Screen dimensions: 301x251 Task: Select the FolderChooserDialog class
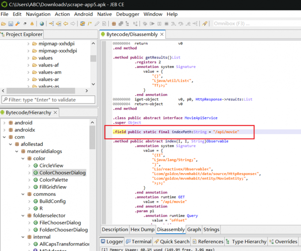pyautogui.click(x=64, y=230)
